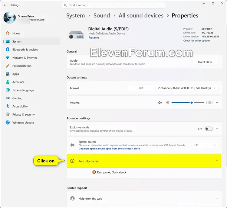Click the Accessibility figure icon

pos(8,106)
